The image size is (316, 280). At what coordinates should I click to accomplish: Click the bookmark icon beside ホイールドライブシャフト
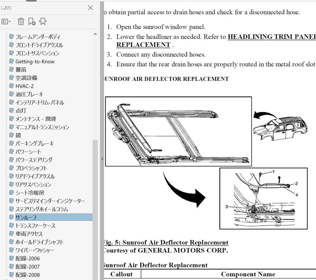coord(11,242)
